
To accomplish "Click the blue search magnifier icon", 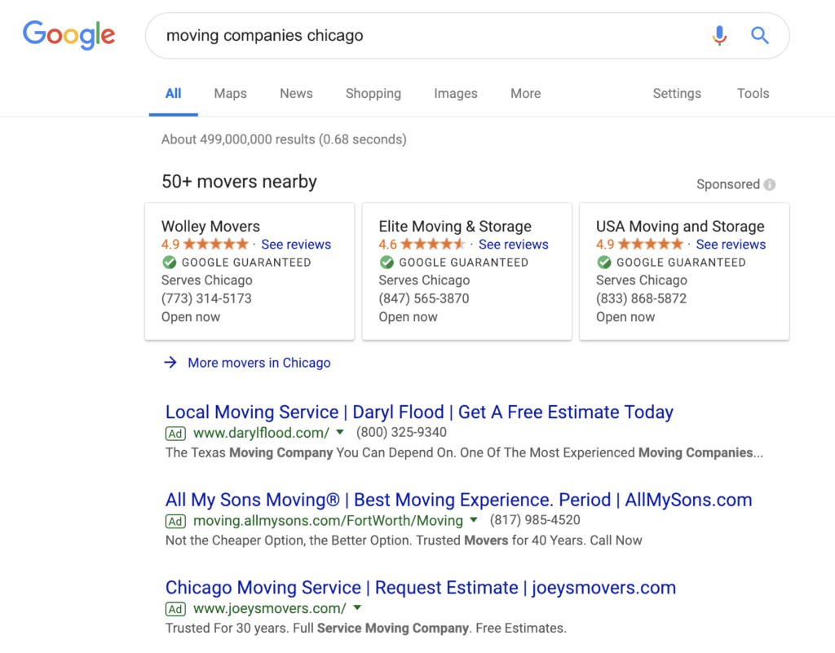I will [759, 35].
